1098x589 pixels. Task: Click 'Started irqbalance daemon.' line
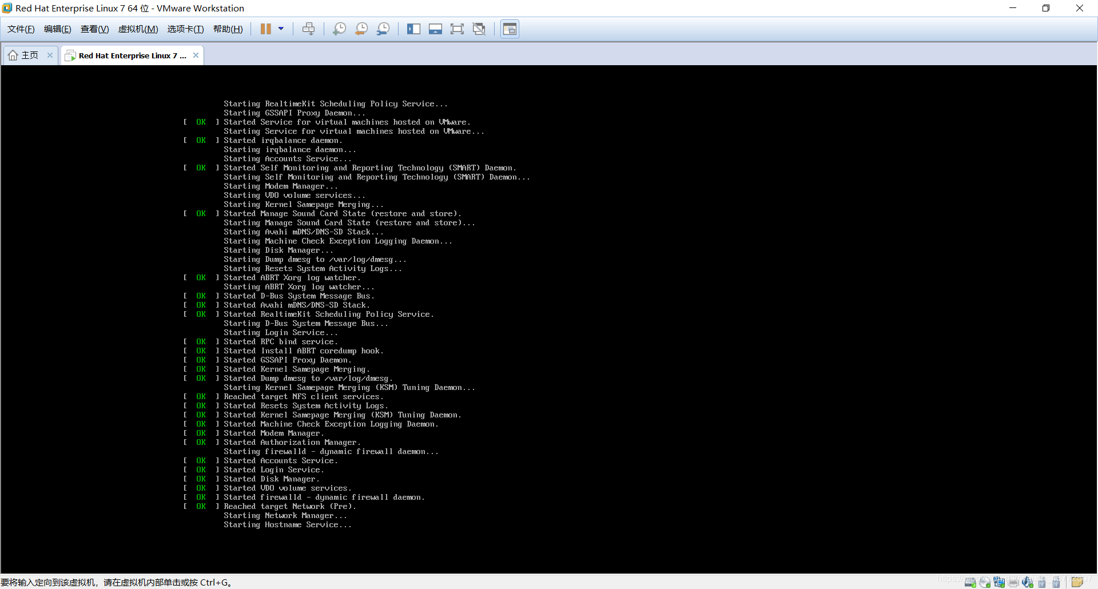point(283,141)
